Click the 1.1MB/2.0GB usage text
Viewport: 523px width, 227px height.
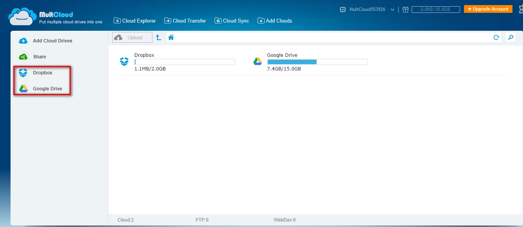click(150, 69)
